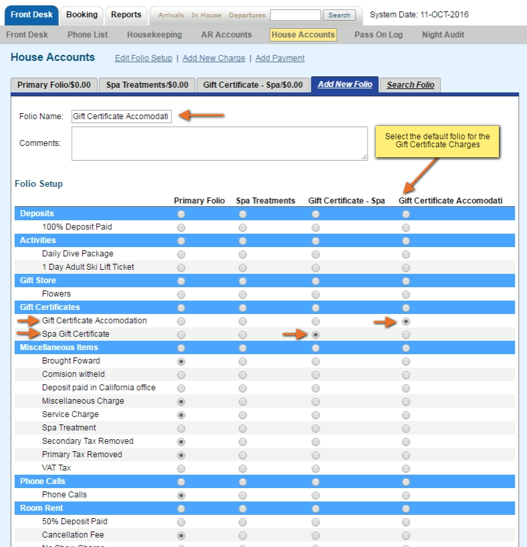527x547 pixels.
Task: Open the Booking tab
Action: coord(82,15)
